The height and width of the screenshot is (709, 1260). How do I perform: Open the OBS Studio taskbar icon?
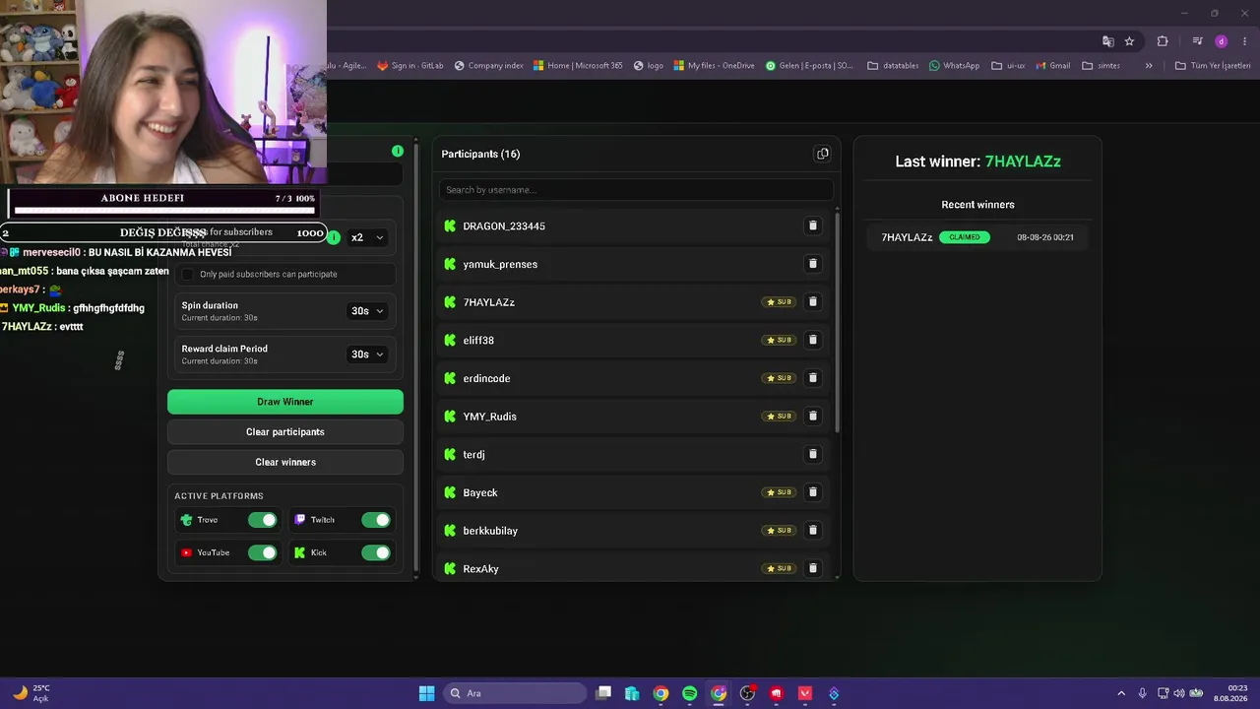pos(747,693)
